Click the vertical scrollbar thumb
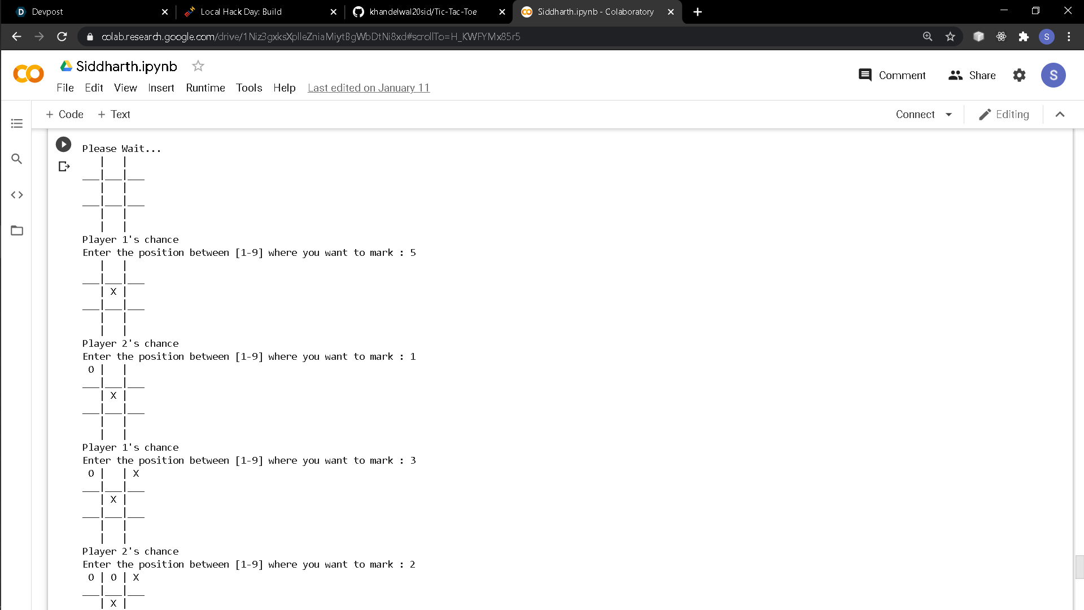Viewport: 1084px width, 610px height. pos(1079,567)
